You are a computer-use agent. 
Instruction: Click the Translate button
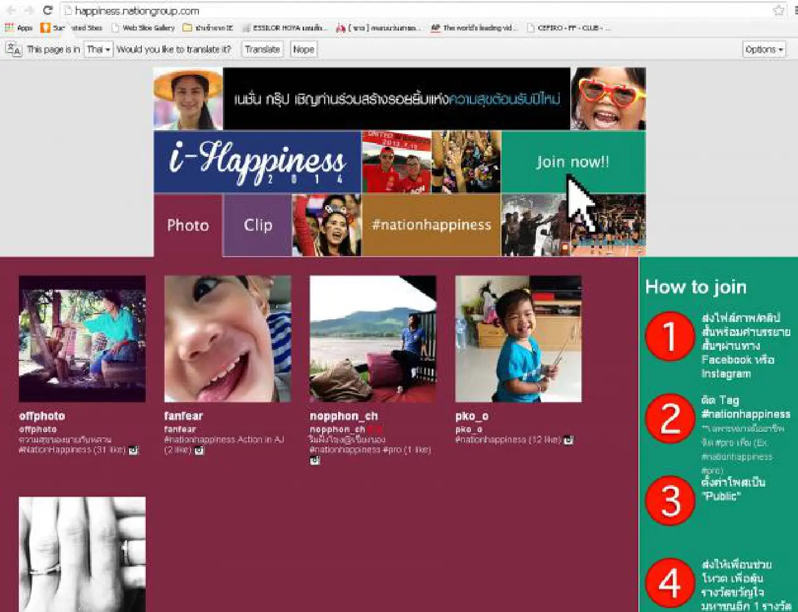point(262,49)
